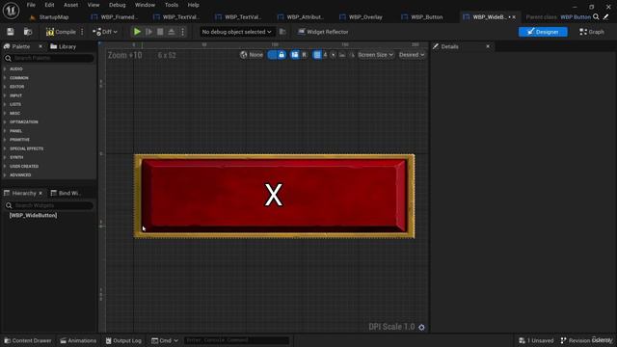
Task: Select the Library tab
Action: pos(64,46)
